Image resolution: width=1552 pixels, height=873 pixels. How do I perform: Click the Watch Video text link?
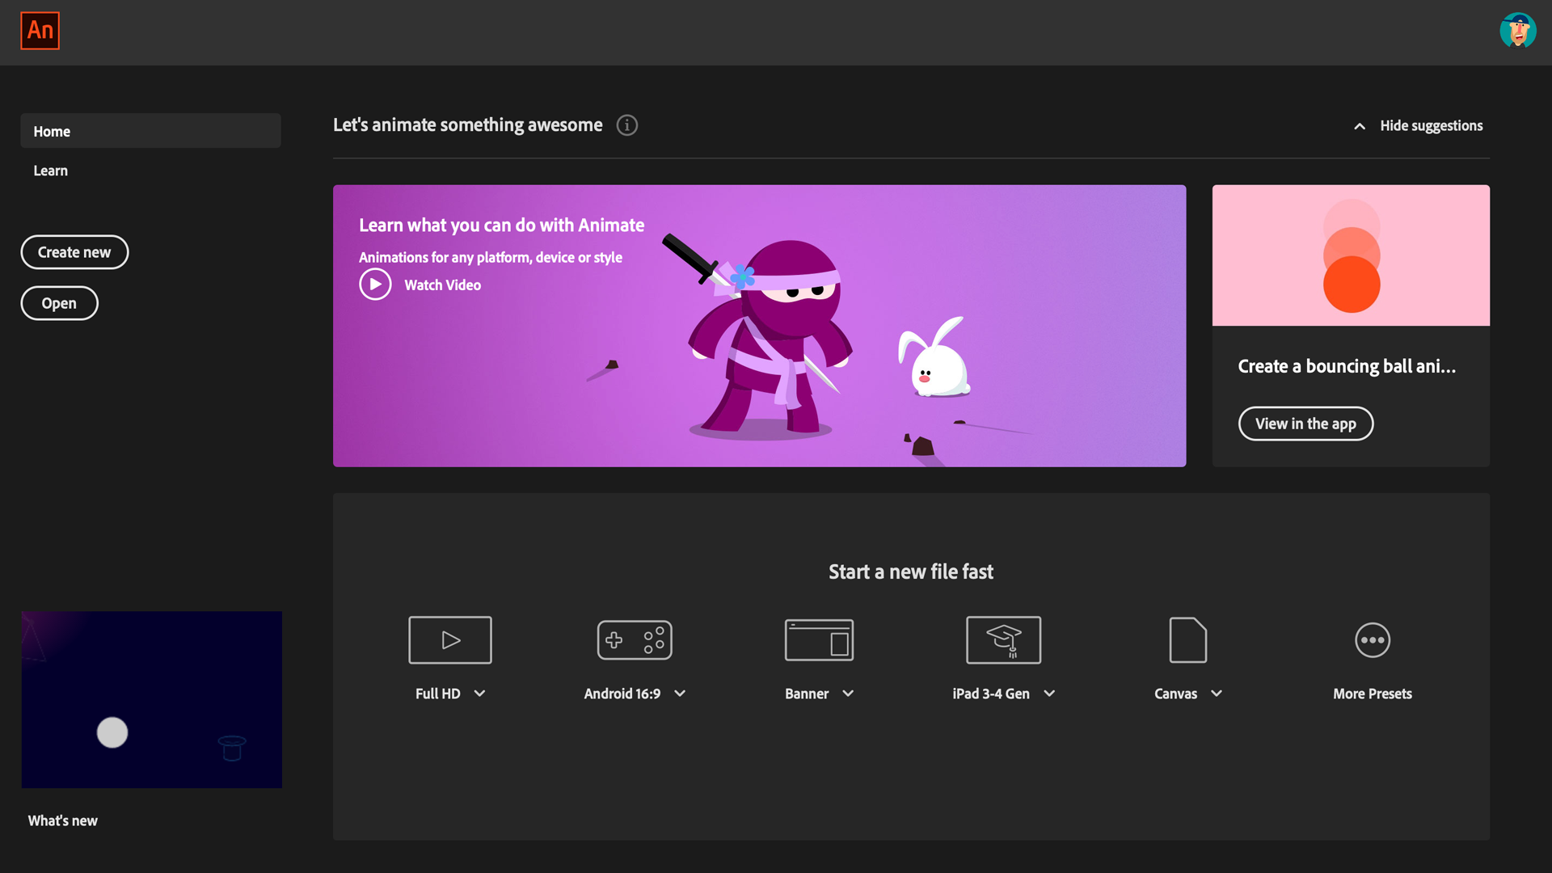point(442,285)
